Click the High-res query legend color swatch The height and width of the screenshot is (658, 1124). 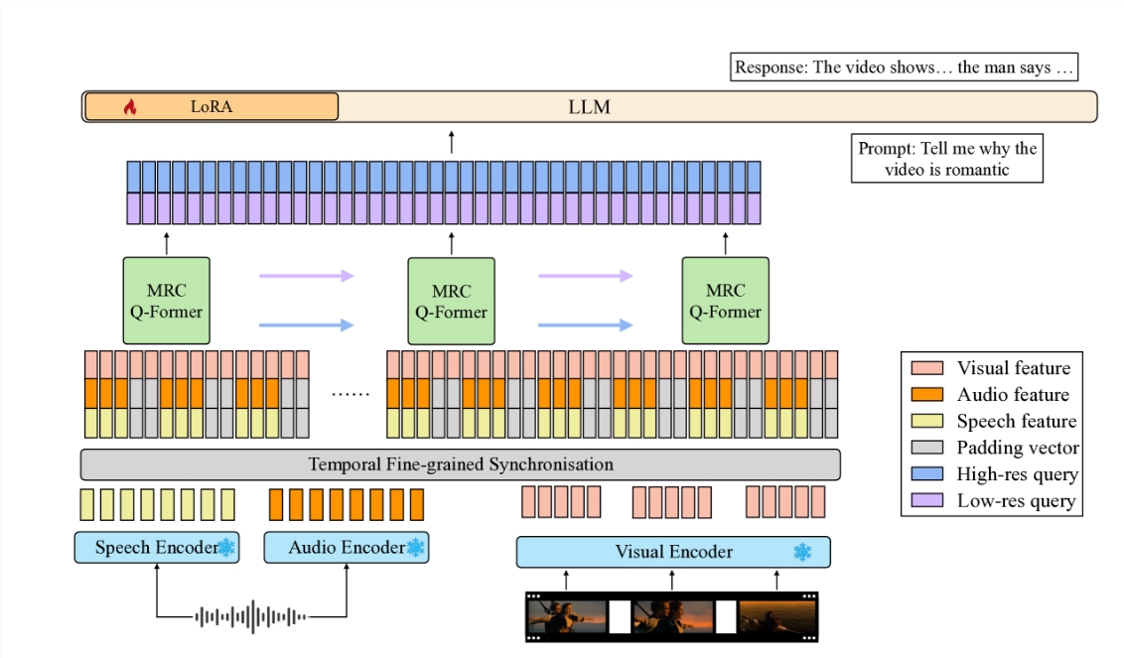927,474
